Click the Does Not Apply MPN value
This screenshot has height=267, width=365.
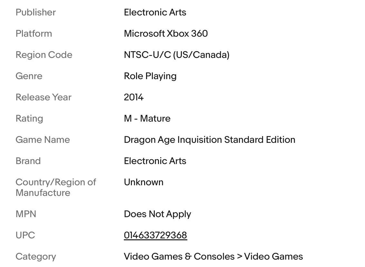(x=157, y=214)
